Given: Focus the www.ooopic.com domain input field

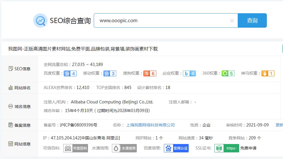Looking at the screenshot, I should coord(166,20).
